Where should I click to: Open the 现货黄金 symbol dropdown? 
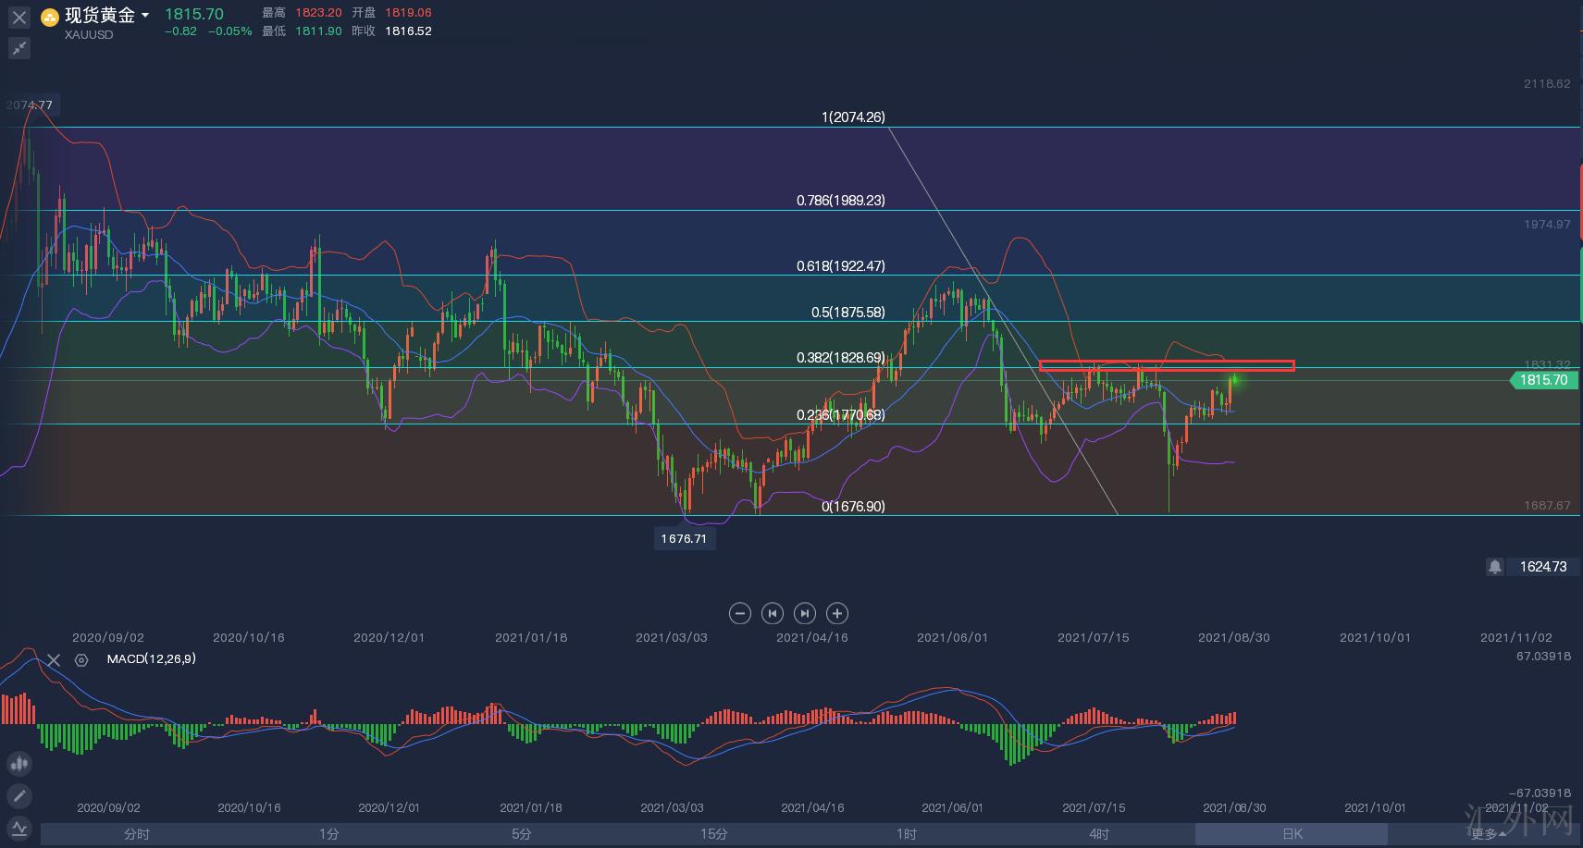145,16
